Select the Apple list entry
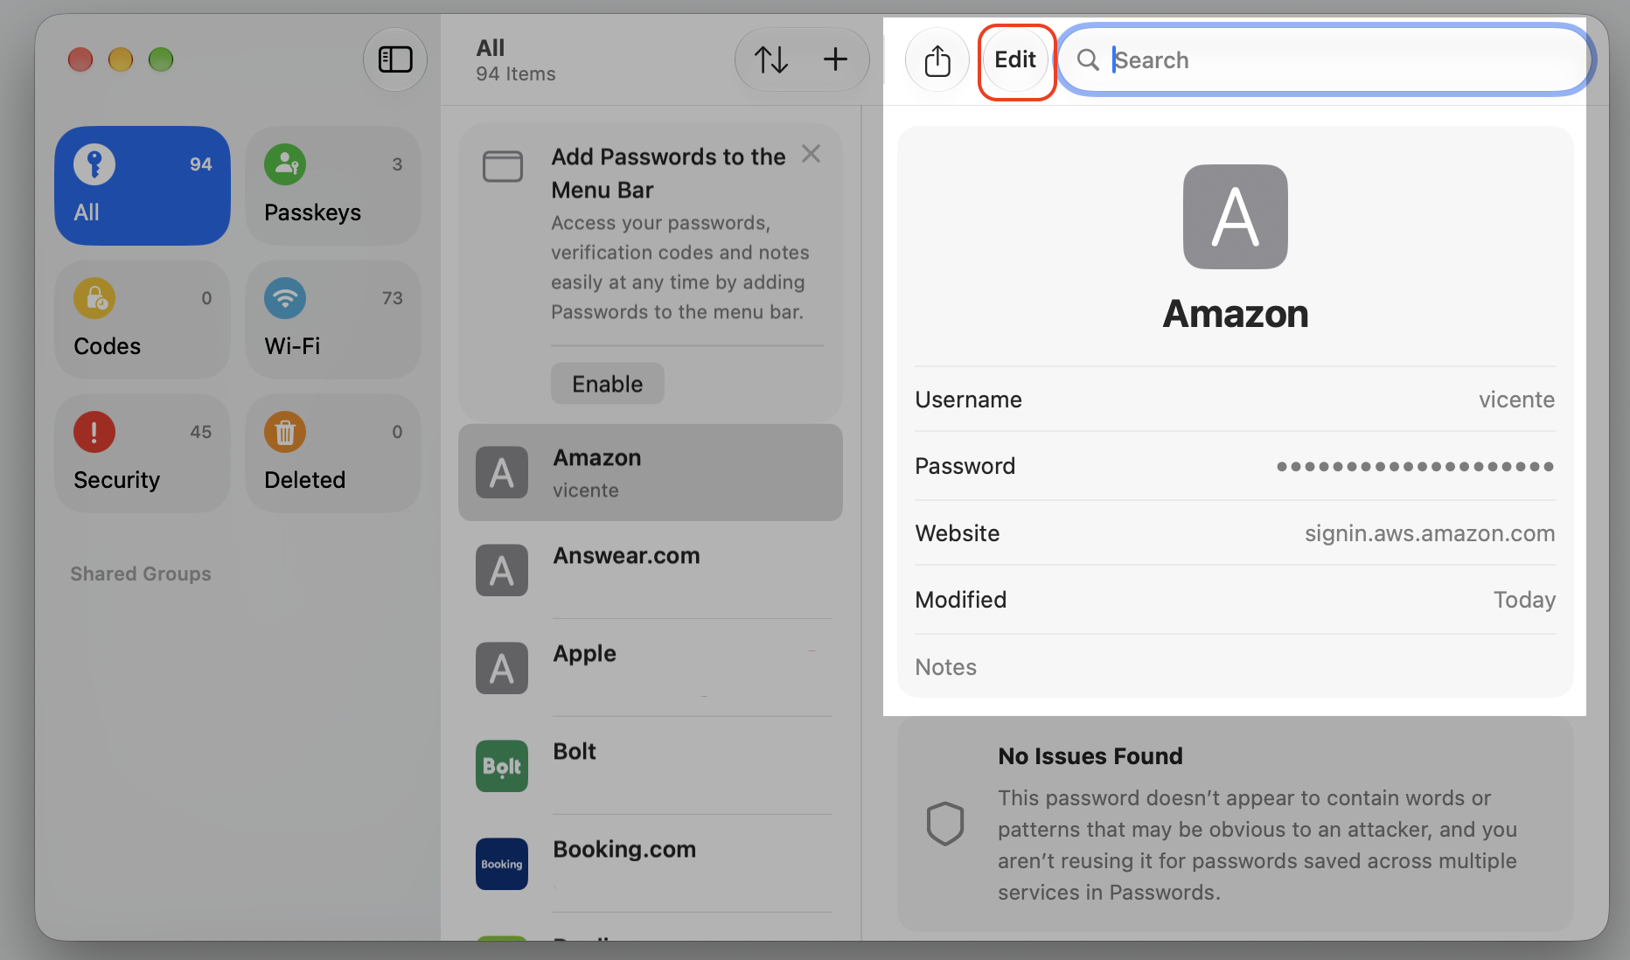1630x960 pixels. click(651, 668)
